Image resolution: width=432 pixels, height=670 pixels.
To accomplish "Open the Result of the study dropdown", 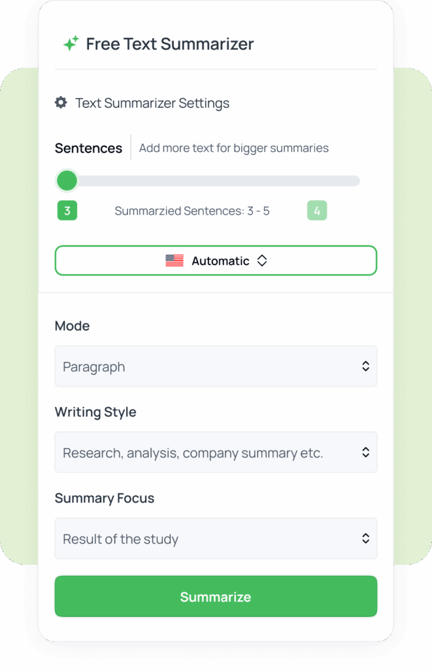I will tap(216, 538).
